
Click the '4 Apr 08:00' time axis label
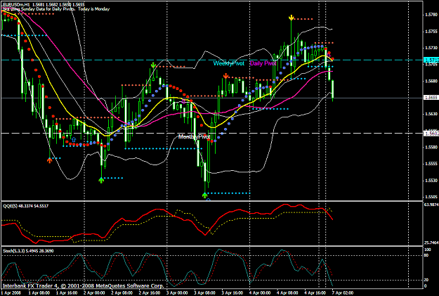click(287, 293)
